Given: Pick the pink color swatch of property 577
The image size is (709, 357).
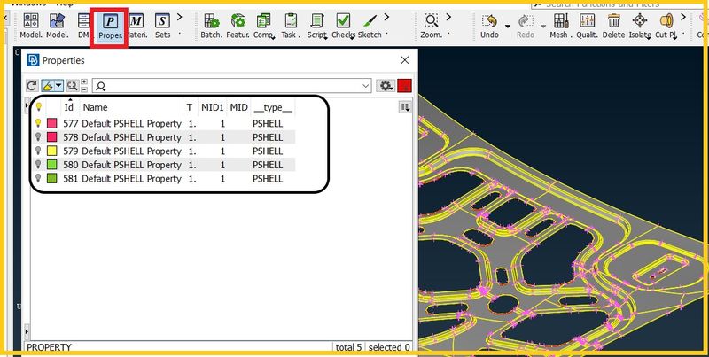Looking at the screenshot, I should point(52,123).
